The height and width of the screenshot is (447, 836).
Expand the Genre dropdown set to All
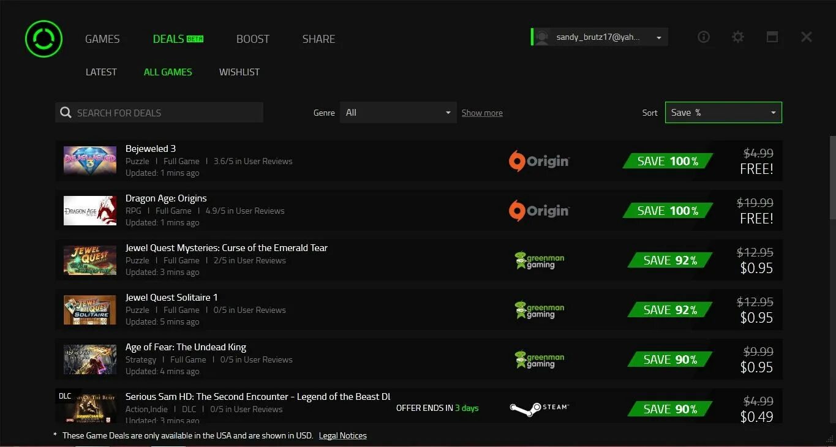pos(399,113)
